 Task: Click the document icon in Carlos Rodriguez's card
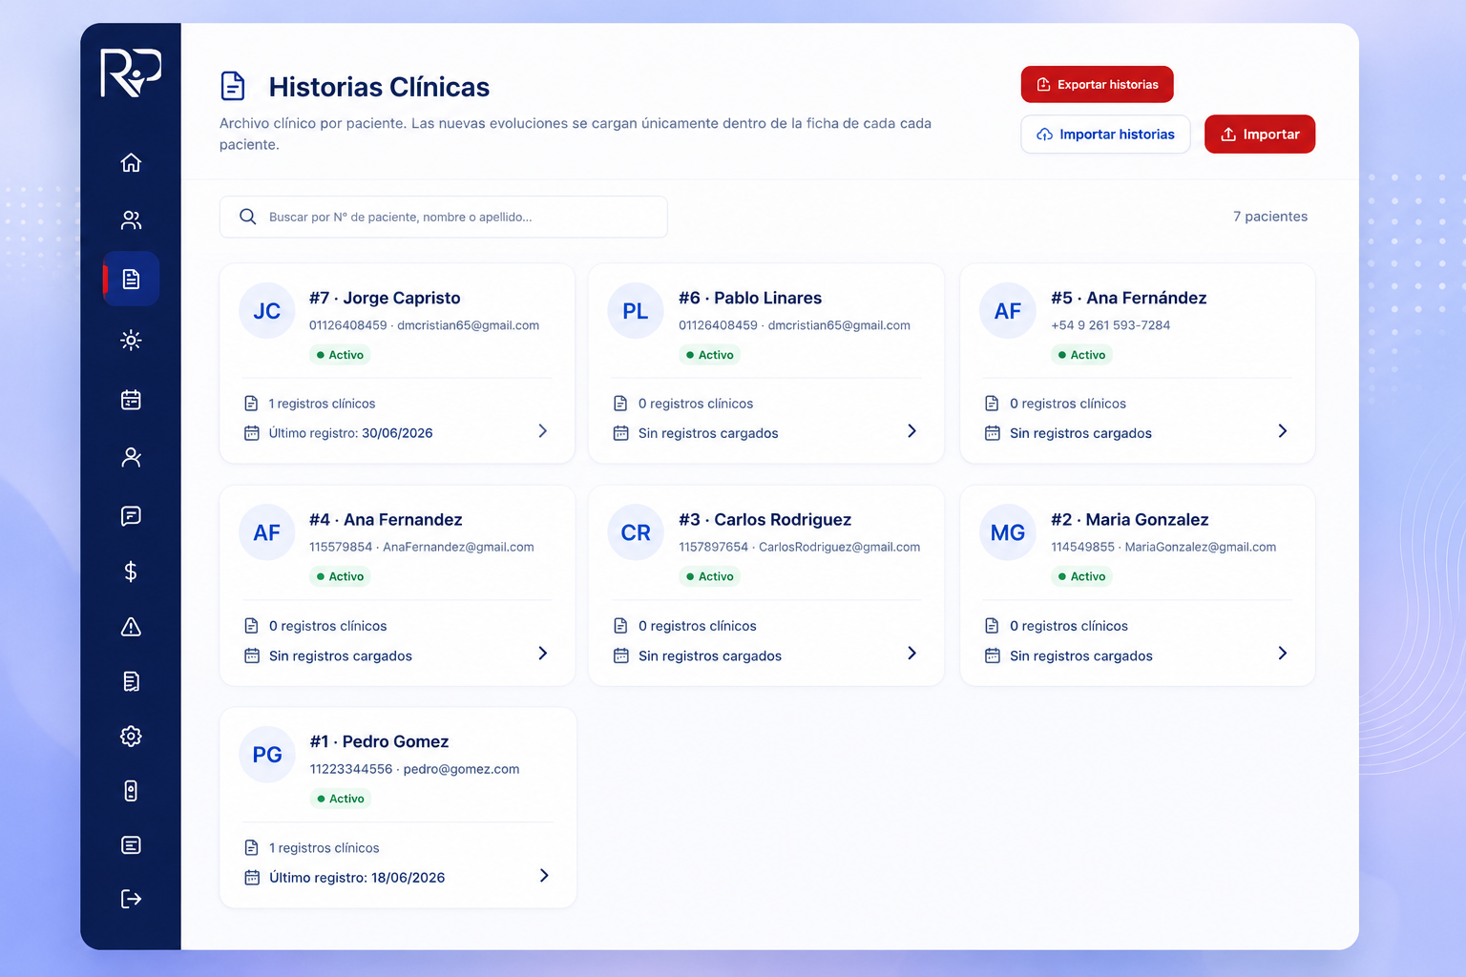[620, 626]
